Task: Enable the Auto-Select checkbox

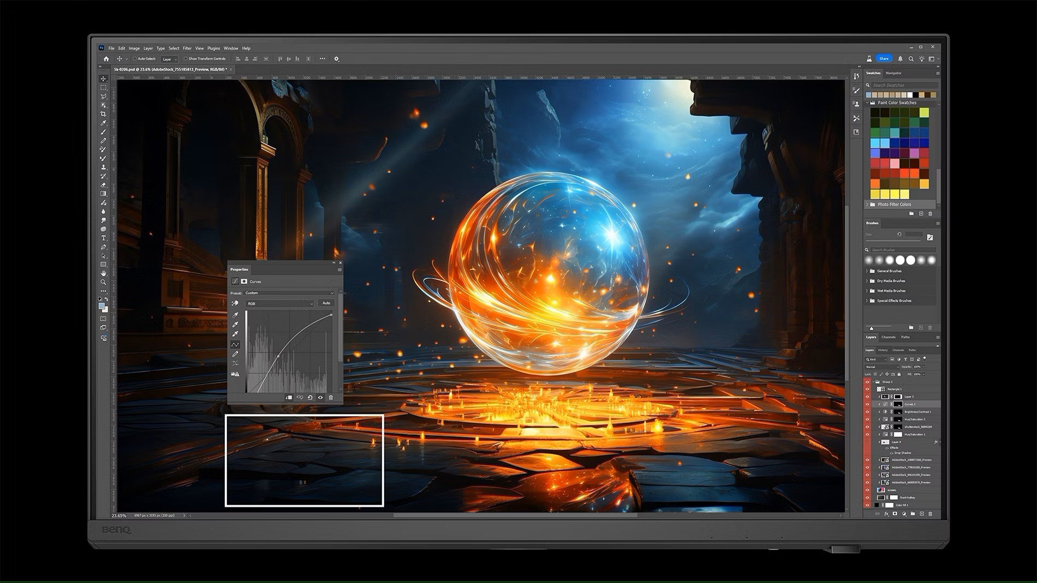Action: tap(135, 59)
